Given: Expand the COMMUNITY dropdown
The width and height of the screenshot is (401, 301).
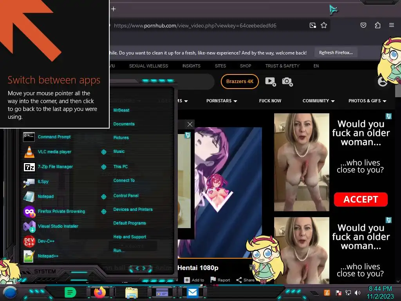Looking at the screenshot, I should click(318, 101).
